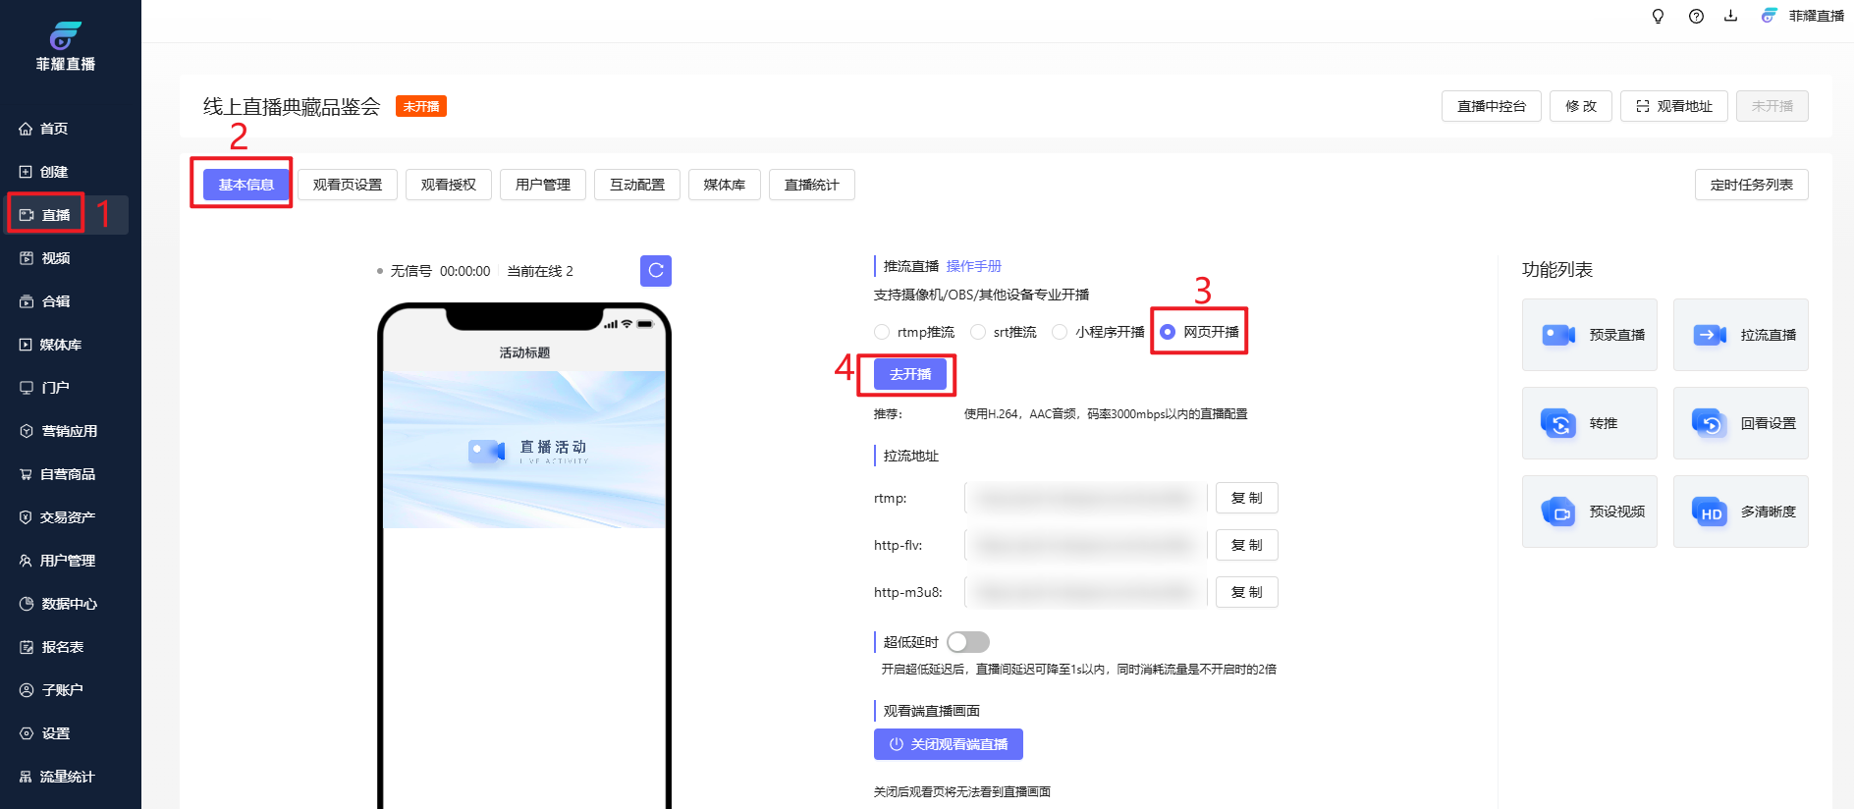This screenshot has width=1854, height=809.
Task: Switch to the 直播统计 tab
Action: [811, 185]
